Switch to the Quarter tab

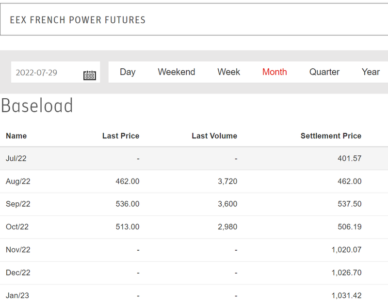324,72
